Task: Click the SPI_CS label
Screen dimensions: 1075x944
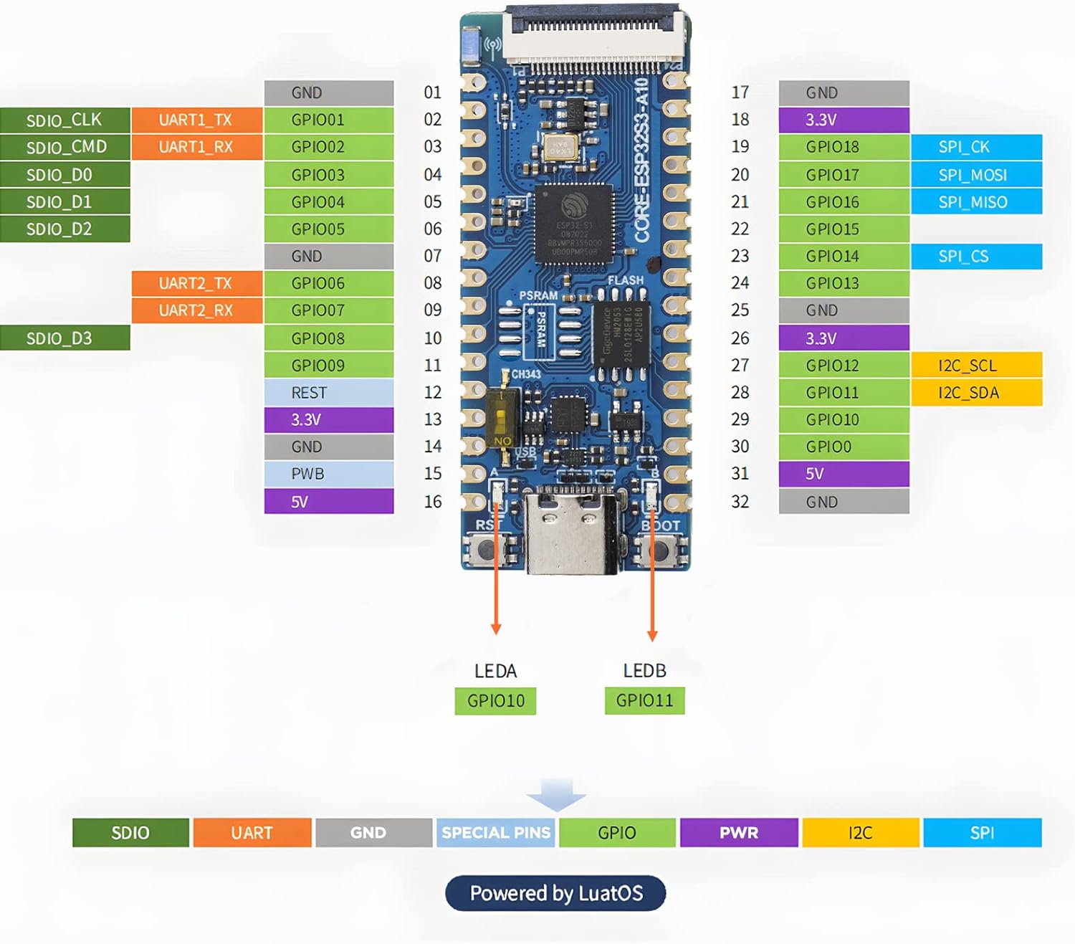Action: point(977,257)
